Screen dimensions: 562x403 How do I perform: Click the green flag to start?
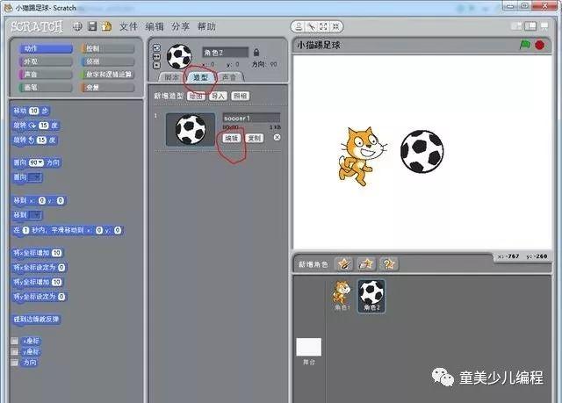coord(525,45)
